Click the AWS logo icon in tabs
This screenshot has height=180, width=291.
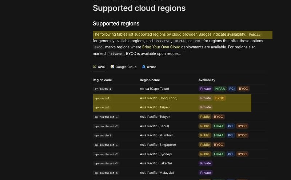(95, 67)
